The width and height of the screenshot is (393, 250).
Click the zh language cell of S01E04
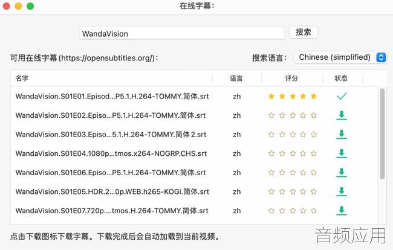pos(237,153)
